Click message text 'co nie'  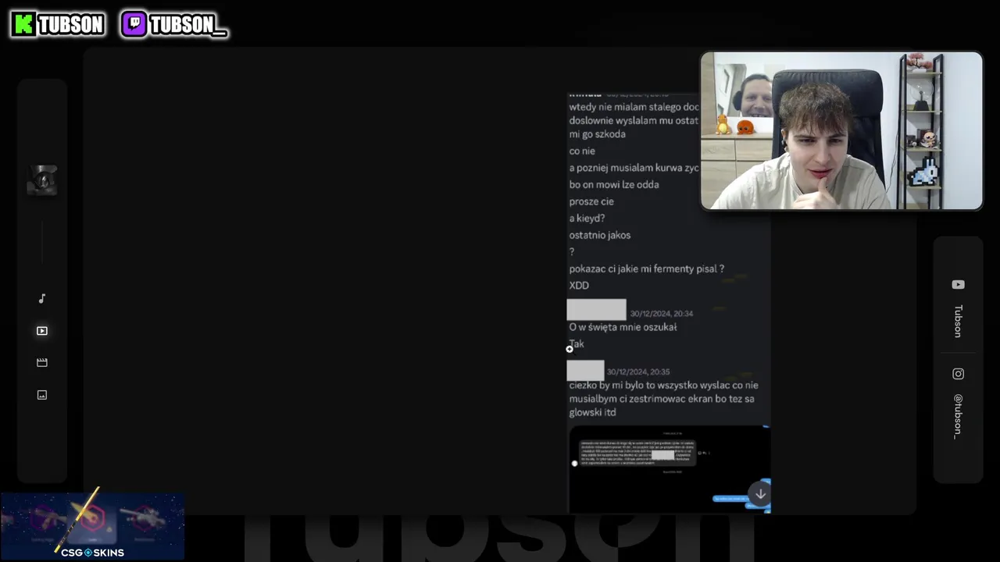(582, 151)
